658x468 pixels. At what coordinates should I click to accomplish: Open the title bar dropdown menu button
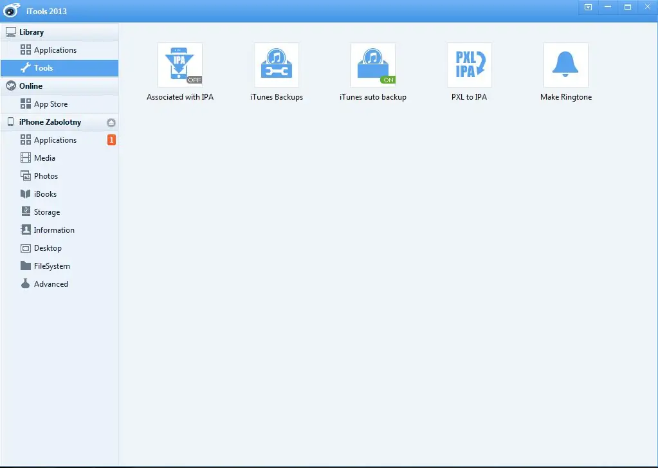pos(589,7)
